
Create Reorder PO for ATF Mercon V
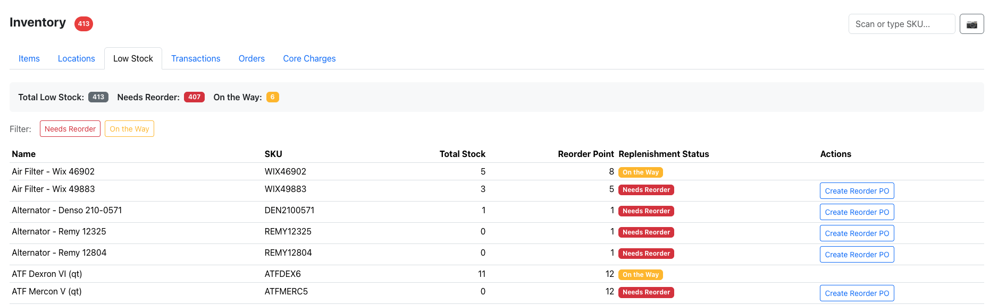point(857,293)
